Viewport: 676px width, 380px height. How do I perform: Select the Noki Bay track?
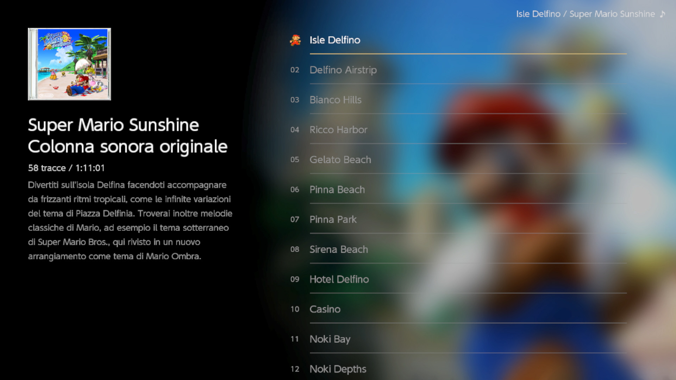[x=330, y=339]
